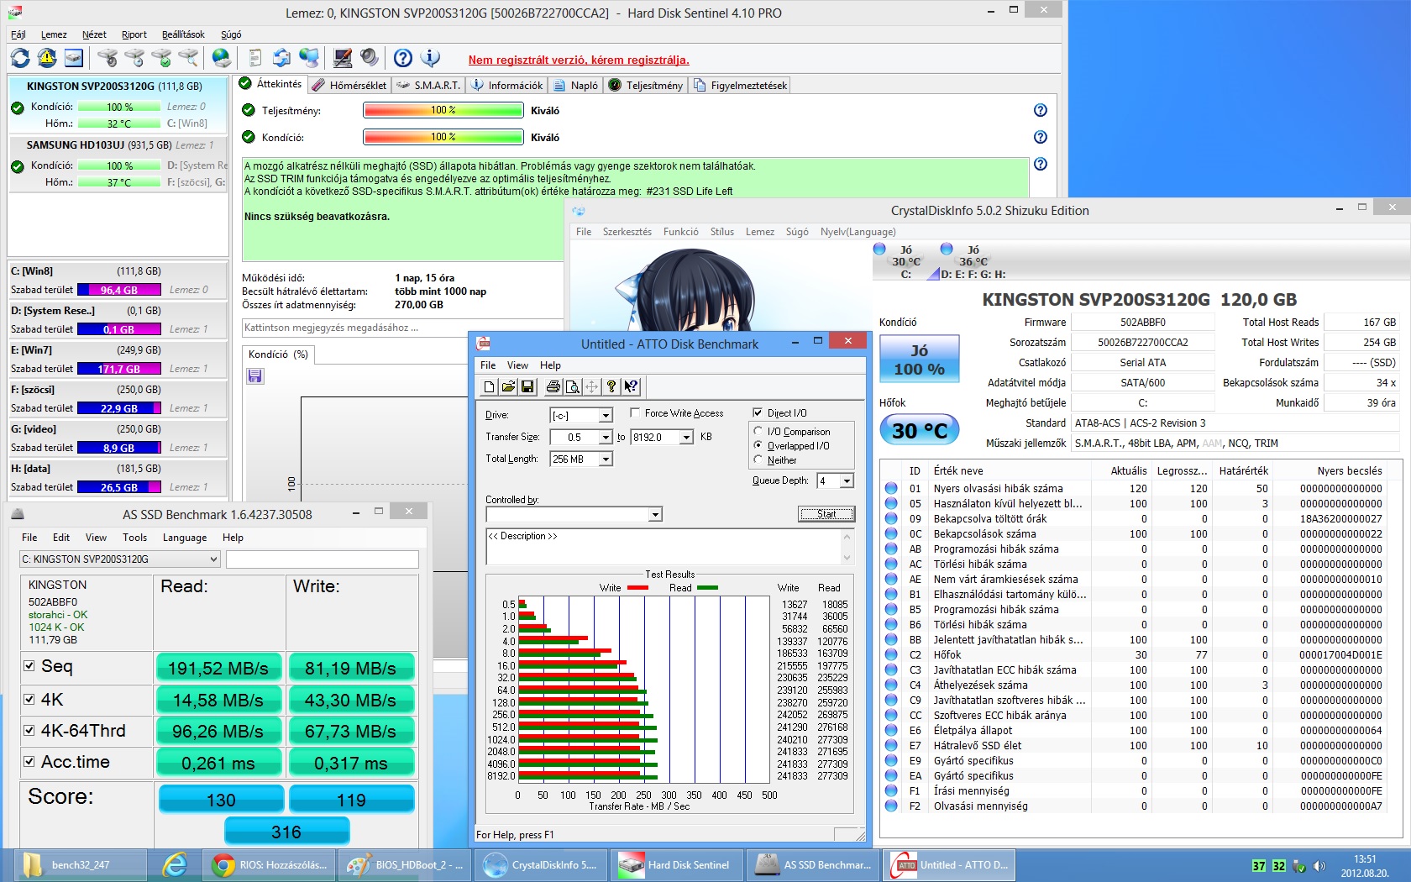Click the disk with green check icon
1411x882 pixels.
point(161,58)
